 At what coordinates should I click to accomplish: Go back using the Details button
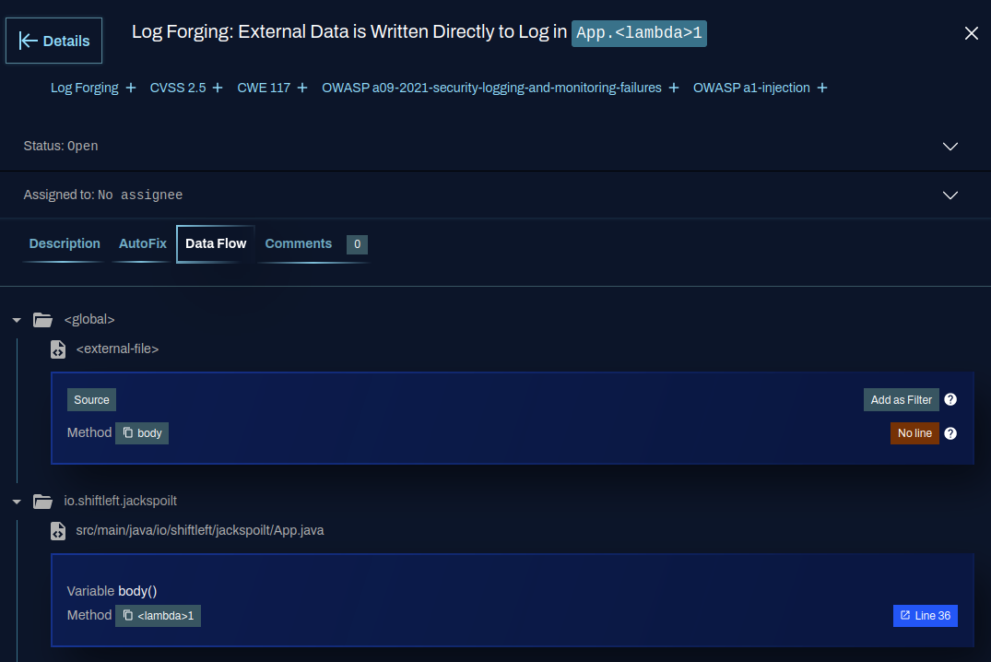54,41
